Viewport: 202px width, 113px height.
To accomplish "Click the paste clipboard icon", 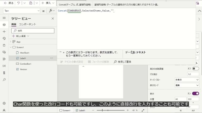I will [x=31, y=3].
